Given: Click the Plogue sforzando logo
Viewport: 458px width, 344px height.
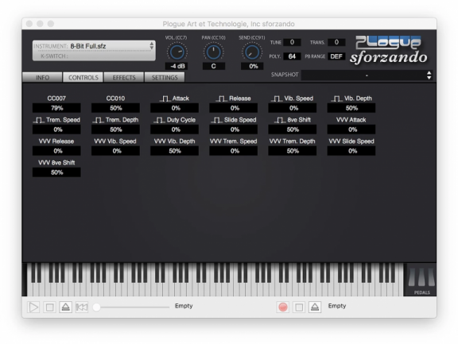Looking at the screenshot, I should coord(389,50).
